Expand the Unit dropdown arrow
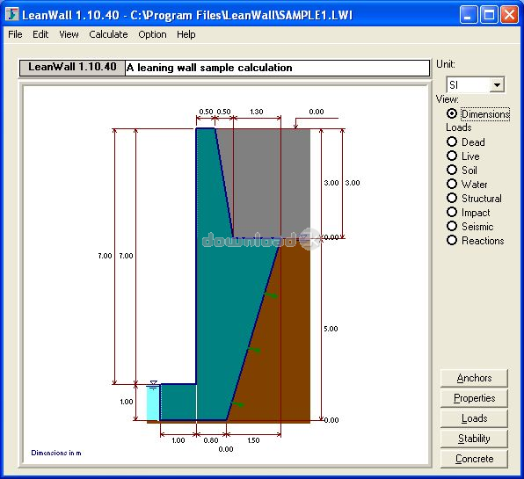This screenshot has width=524, height=479. 497,85
